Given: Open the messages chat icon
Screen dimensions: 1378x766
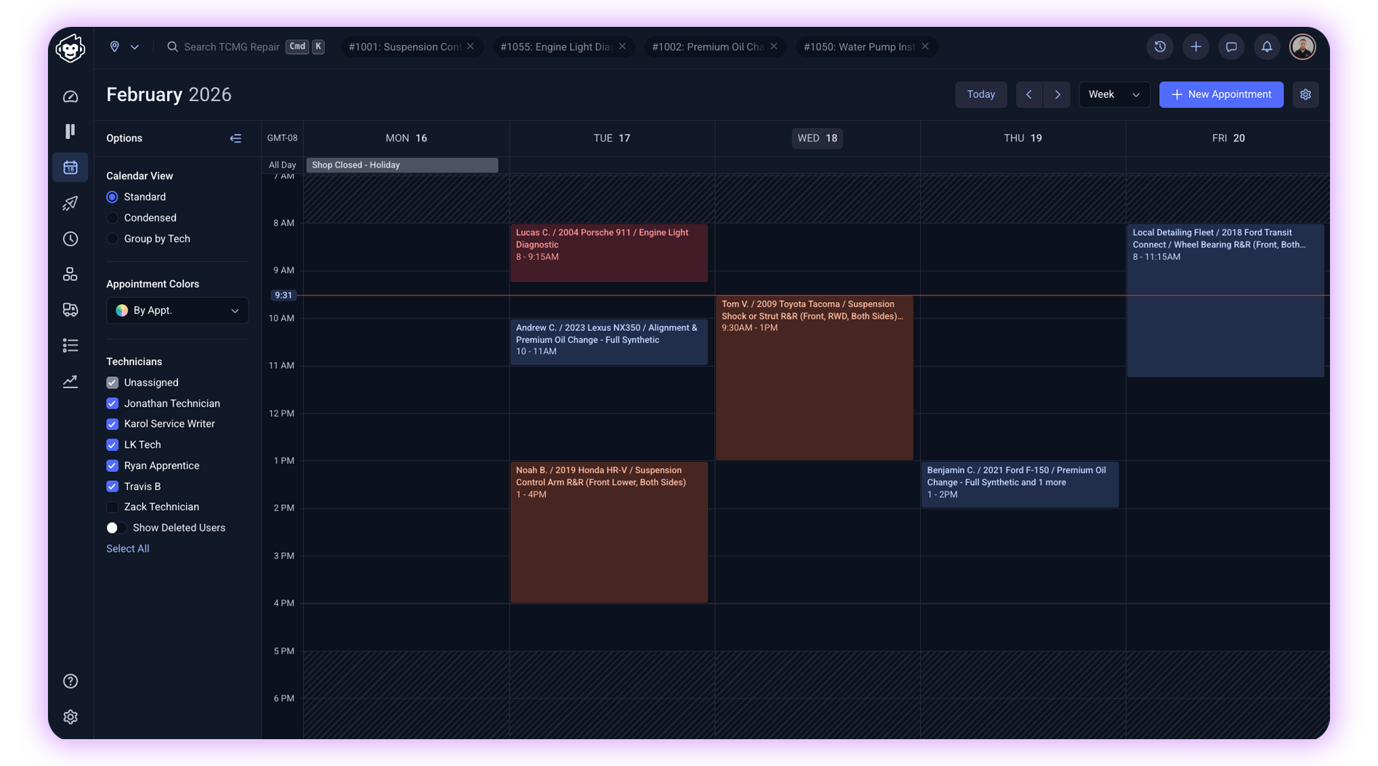Looking at the screenshot, I should [x=1231, y=46].
